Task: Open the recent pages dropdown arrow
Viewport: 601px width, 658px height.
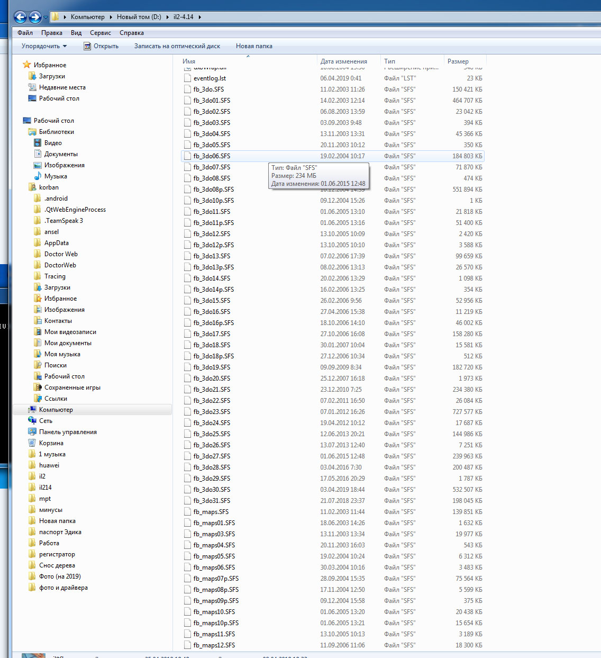Action: [45, 17]
